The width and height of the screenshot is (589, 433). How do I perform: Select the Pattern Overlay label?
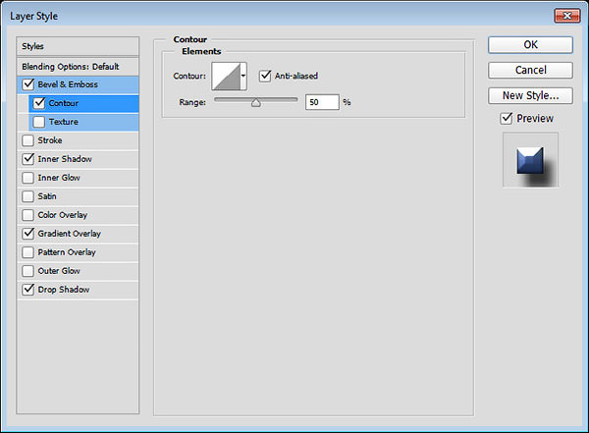point(67,252)
